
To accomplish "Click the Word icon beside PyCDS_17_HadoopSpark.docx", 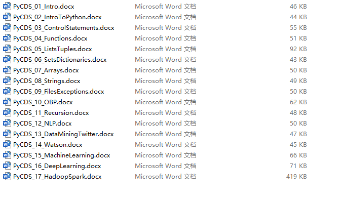I will tap(7, 176).
